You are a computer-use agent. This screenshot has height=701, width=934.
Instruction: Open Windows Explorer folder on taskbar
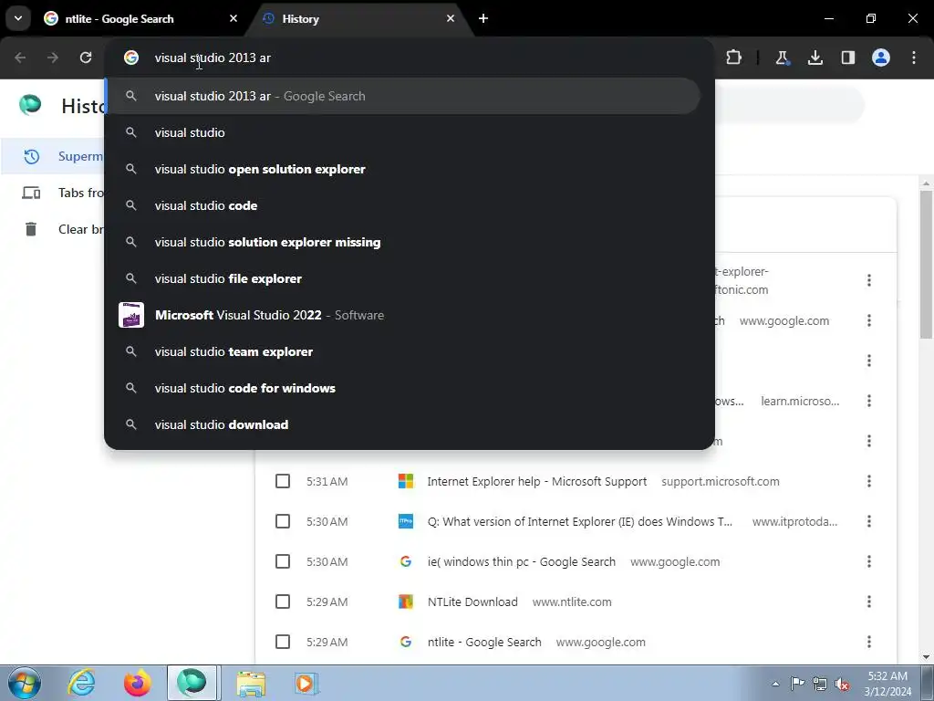(x=251, y=683)
